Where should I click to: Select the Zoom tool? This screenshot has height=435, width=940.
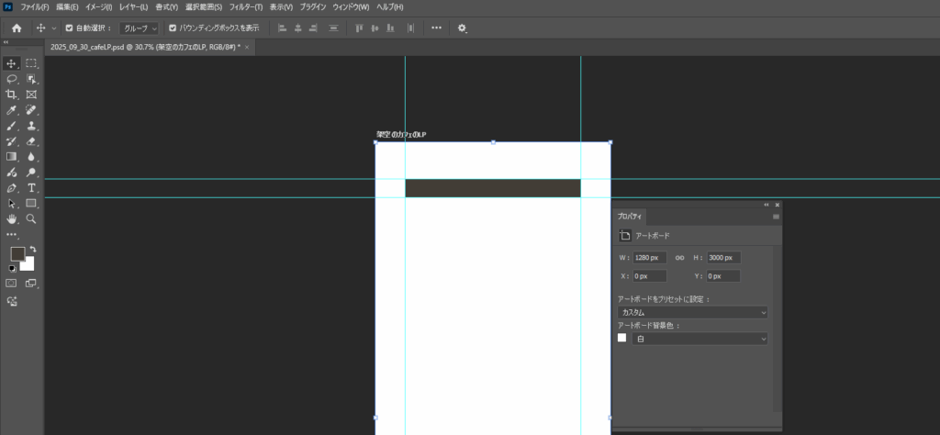click(31, 219)
